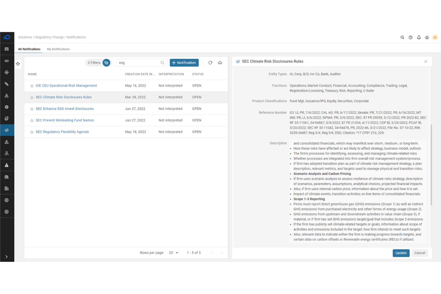Click the Scope 1-3 Reporting heading
Screen dimensions: 441x294
point(309,199)
